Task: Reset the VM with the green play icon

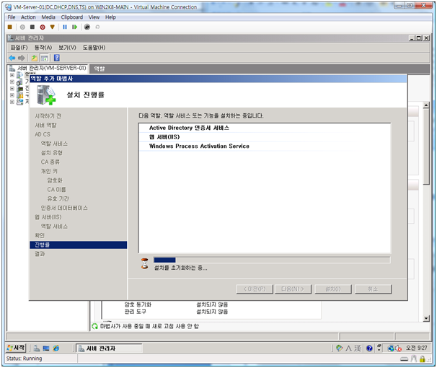Action: [75, 27]
